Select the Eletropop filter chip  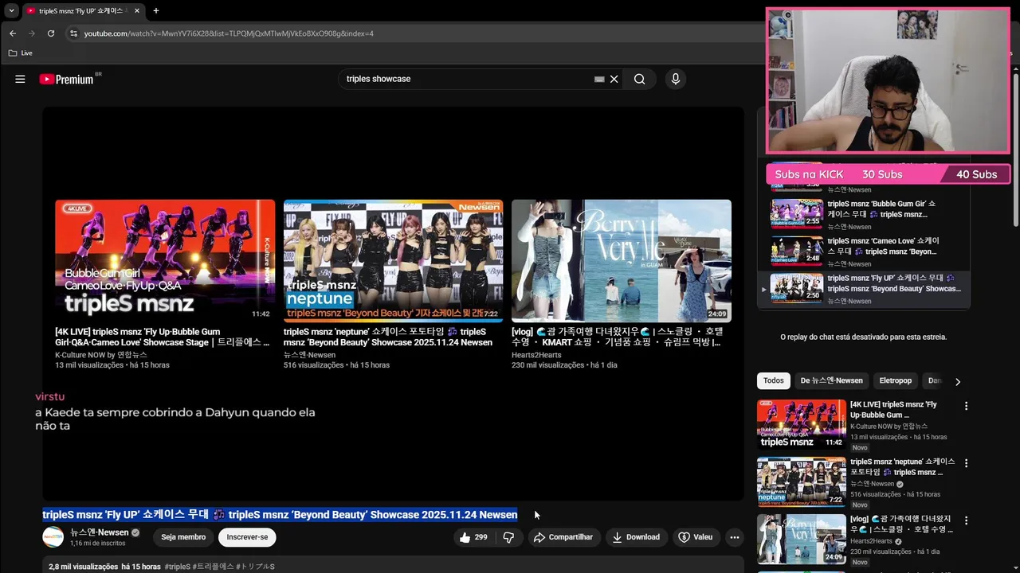tap(895, 380)
